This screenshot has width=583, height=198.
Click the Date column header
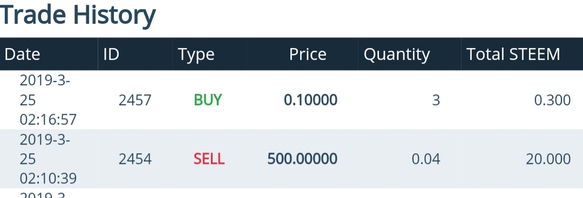tap(22, 54)
